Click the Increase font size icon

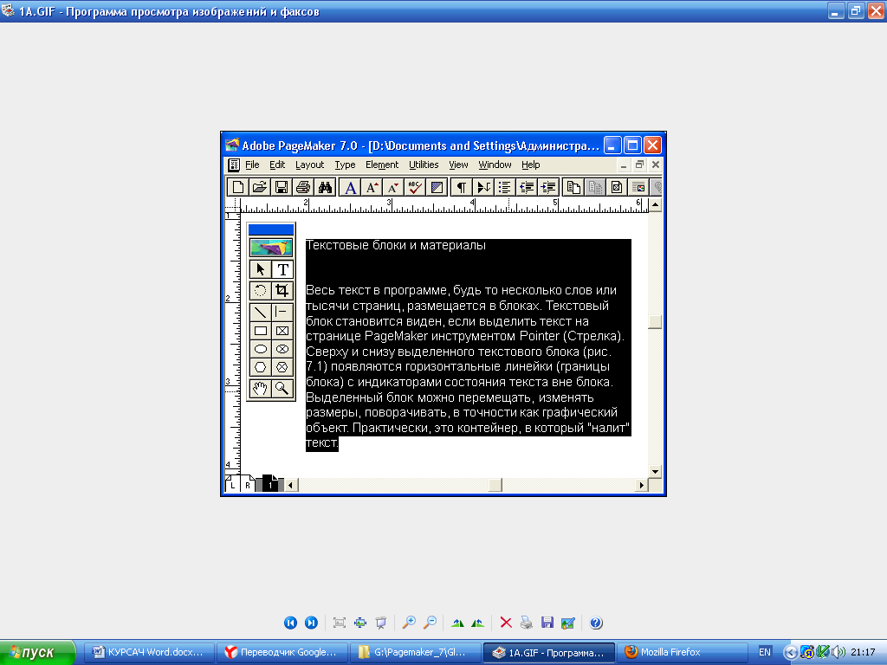[372, 187]
